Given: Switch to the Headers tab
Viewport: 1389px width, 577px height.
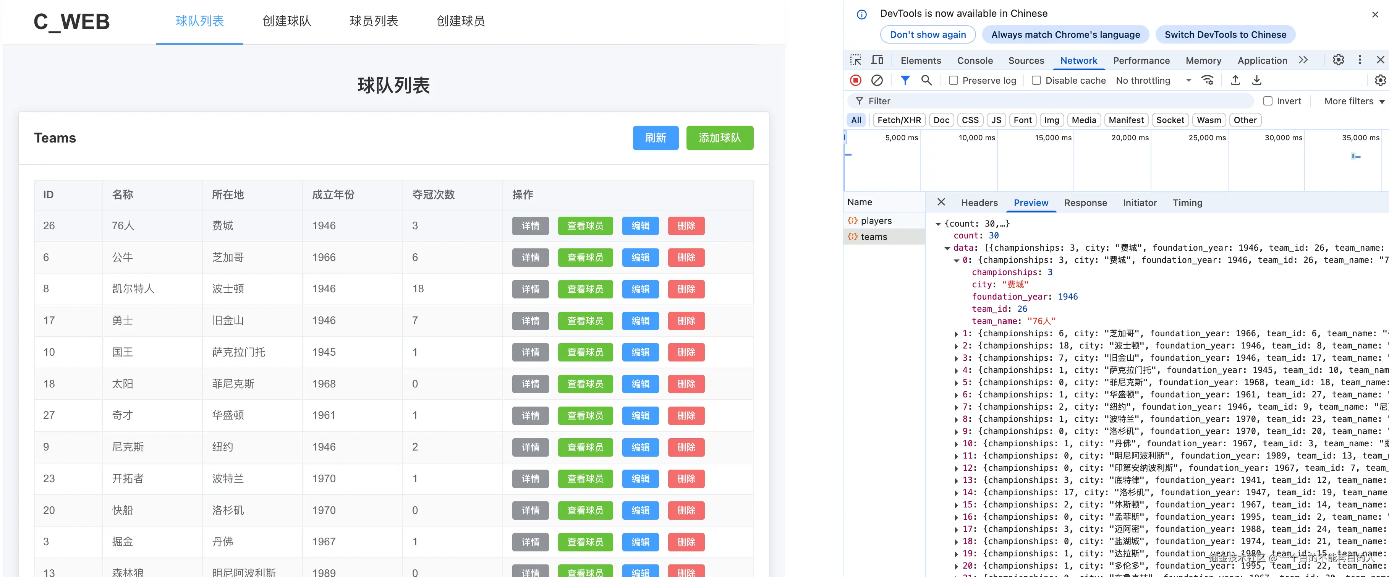Looking at the screenshot, I should pyautogui.click(x=979, y=203).
